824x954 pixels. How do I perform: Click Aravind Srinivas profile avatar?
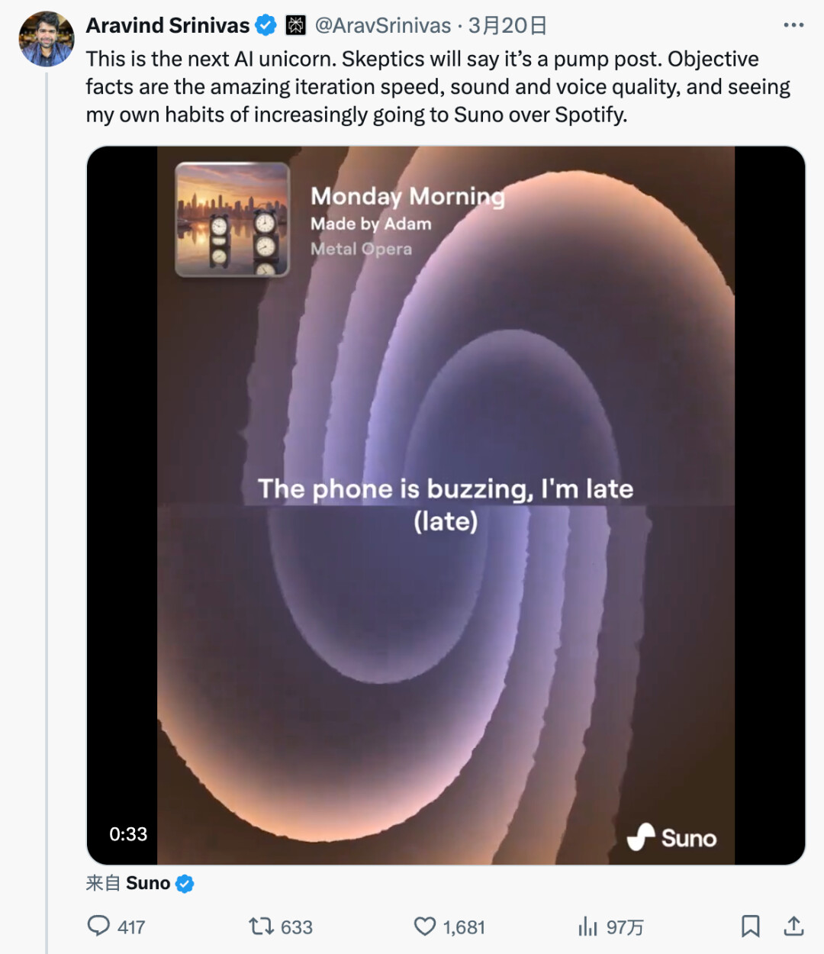pos(47,40)
